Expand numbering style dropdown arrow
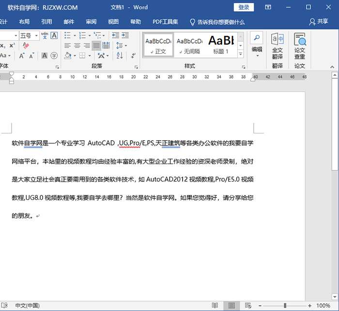Screen dimensions: 339x311 (x=90, y=35)
